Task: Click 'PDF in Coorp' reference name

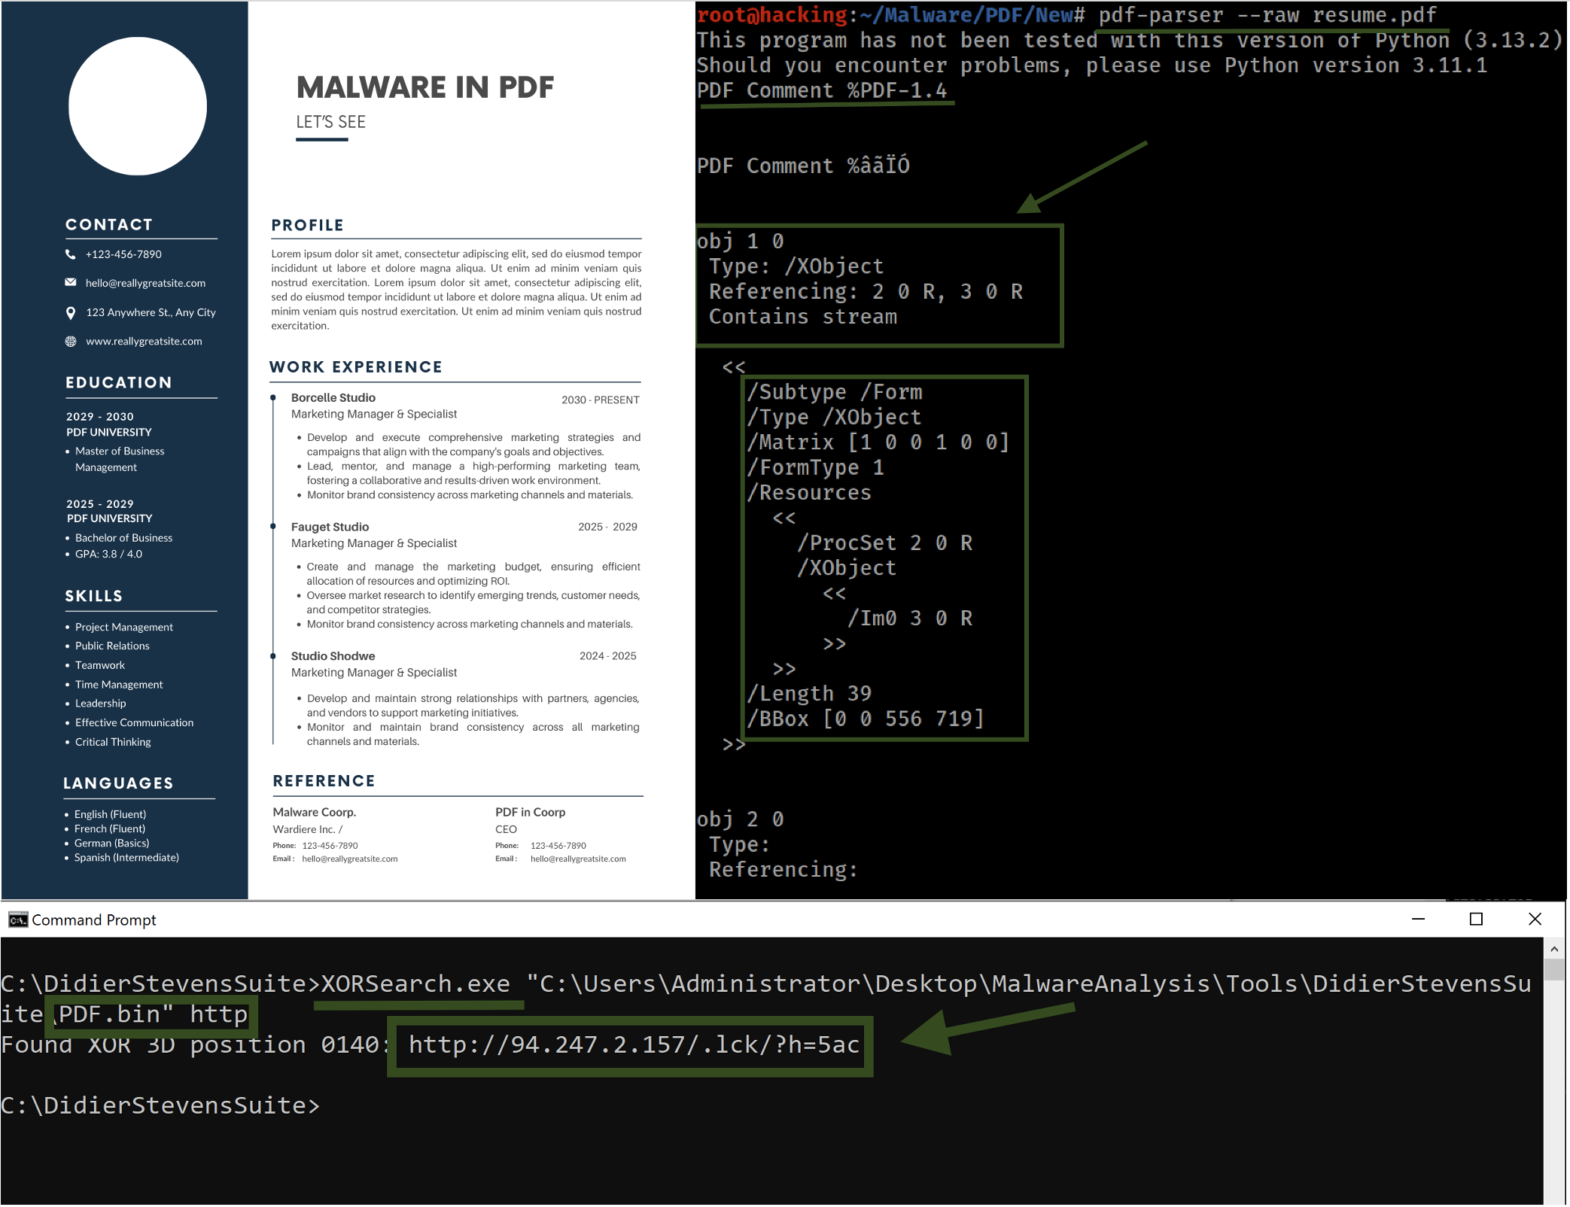Action: pyautogui.click(x=531, y=813)
